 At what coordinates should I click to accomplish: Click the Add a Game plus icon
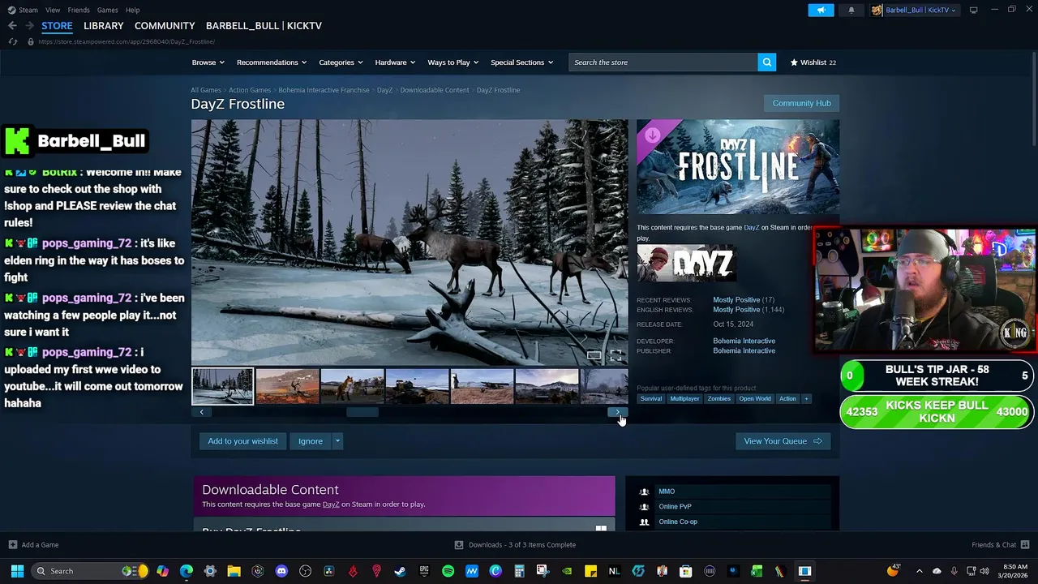click(12, 545)
